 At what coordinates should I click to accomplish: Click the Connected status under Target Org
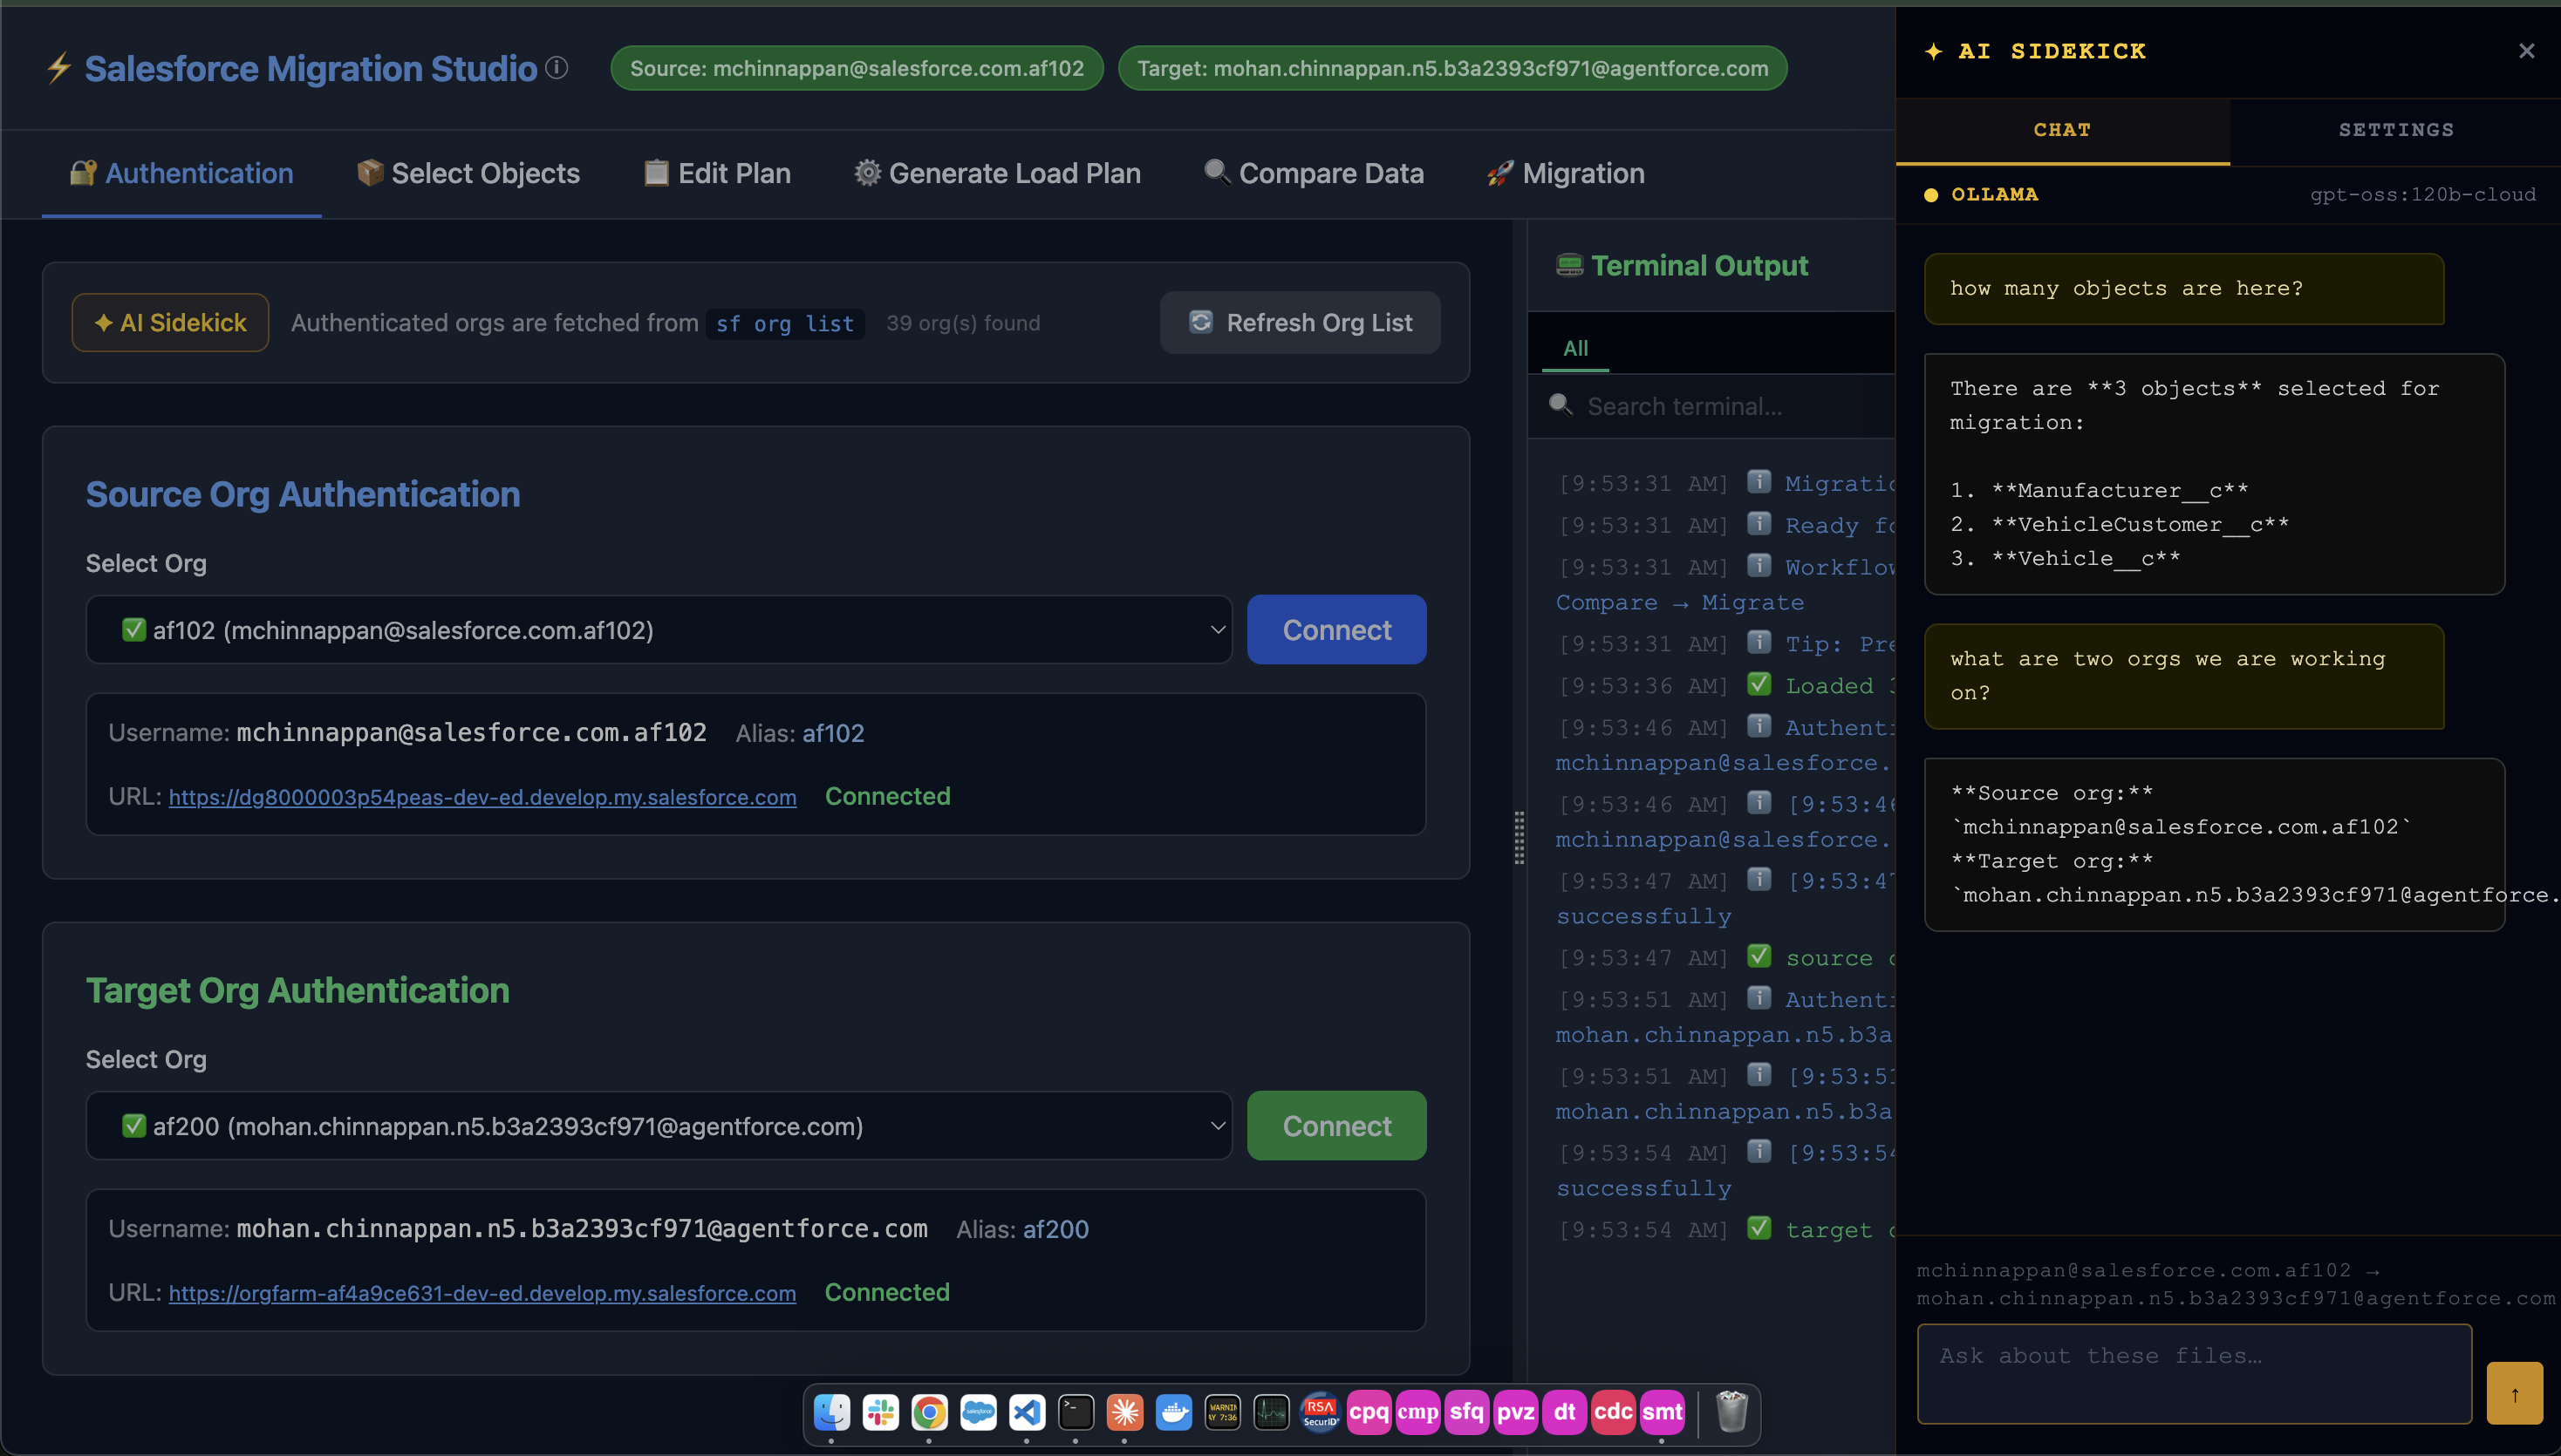tap(887, 1292)
